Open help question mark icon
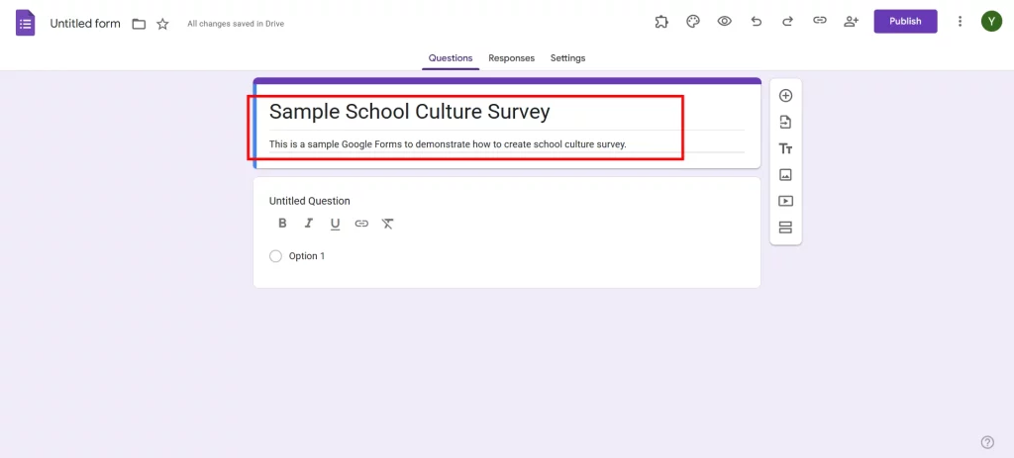Screen dimensions: 1014x458 [x=987, y=442]
